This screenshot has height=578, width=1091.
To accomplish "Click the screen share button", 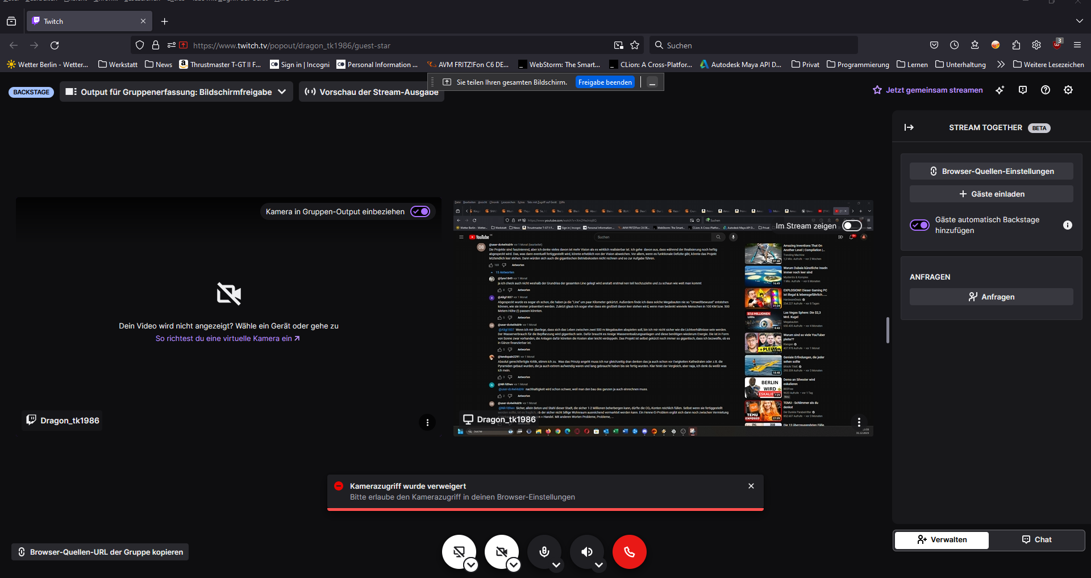I will (459, 551).
